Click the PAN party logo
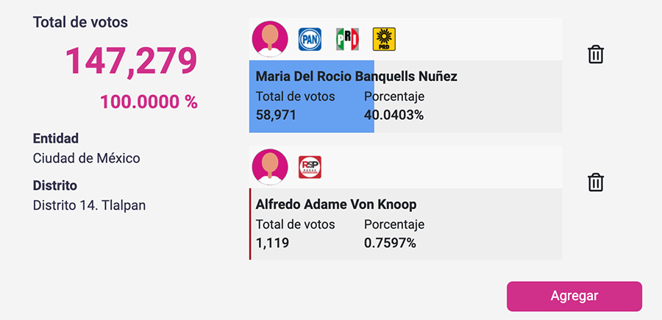 (x=310, y=39)
